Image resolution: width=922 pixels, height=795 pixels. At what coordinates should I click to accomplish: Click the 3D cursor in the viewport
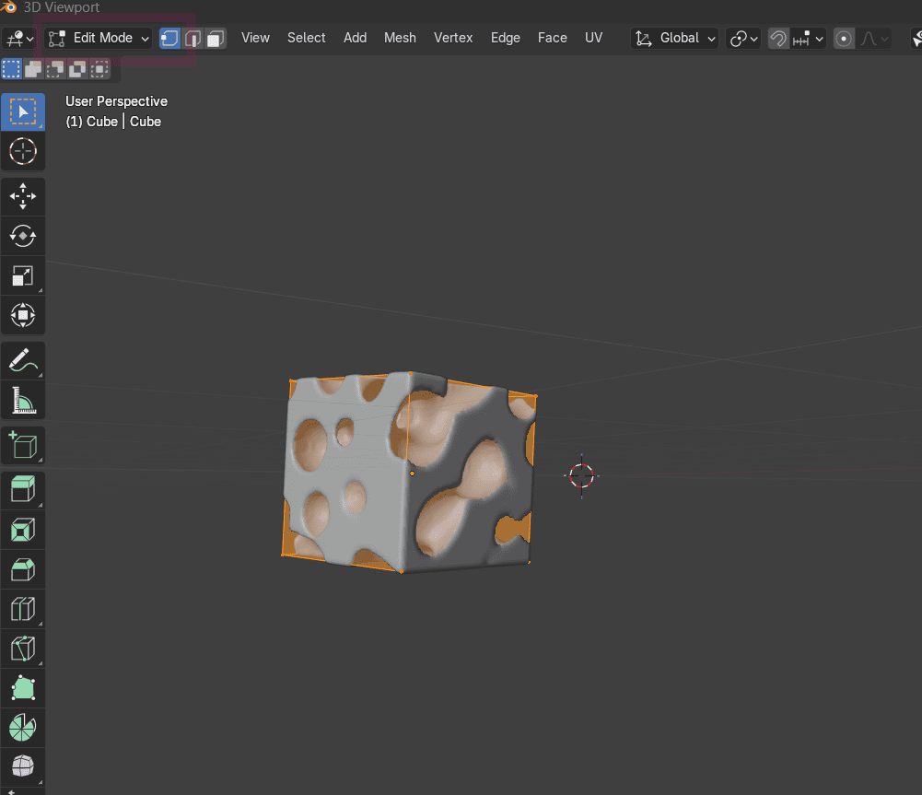click(x=582, y=476)
